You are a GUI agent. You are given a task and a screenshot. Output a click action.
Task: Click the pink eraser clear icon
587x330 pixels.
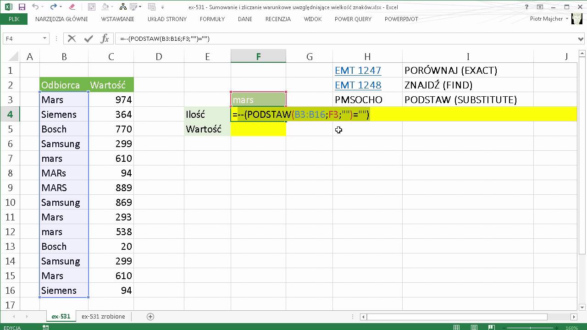click(x=71, y=7)
